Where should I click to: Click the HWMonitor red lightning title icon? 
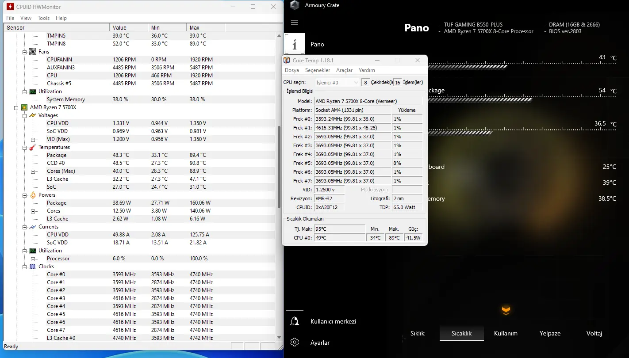(x=9, y=7)
